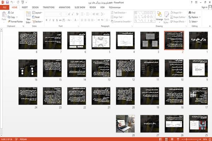Open Select dropdown in Editing

click(x=193, y=22)
